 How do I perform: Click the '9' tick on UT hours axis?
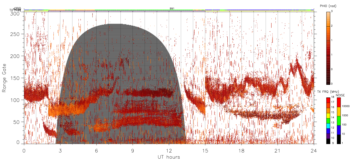[x=133, y=150]
